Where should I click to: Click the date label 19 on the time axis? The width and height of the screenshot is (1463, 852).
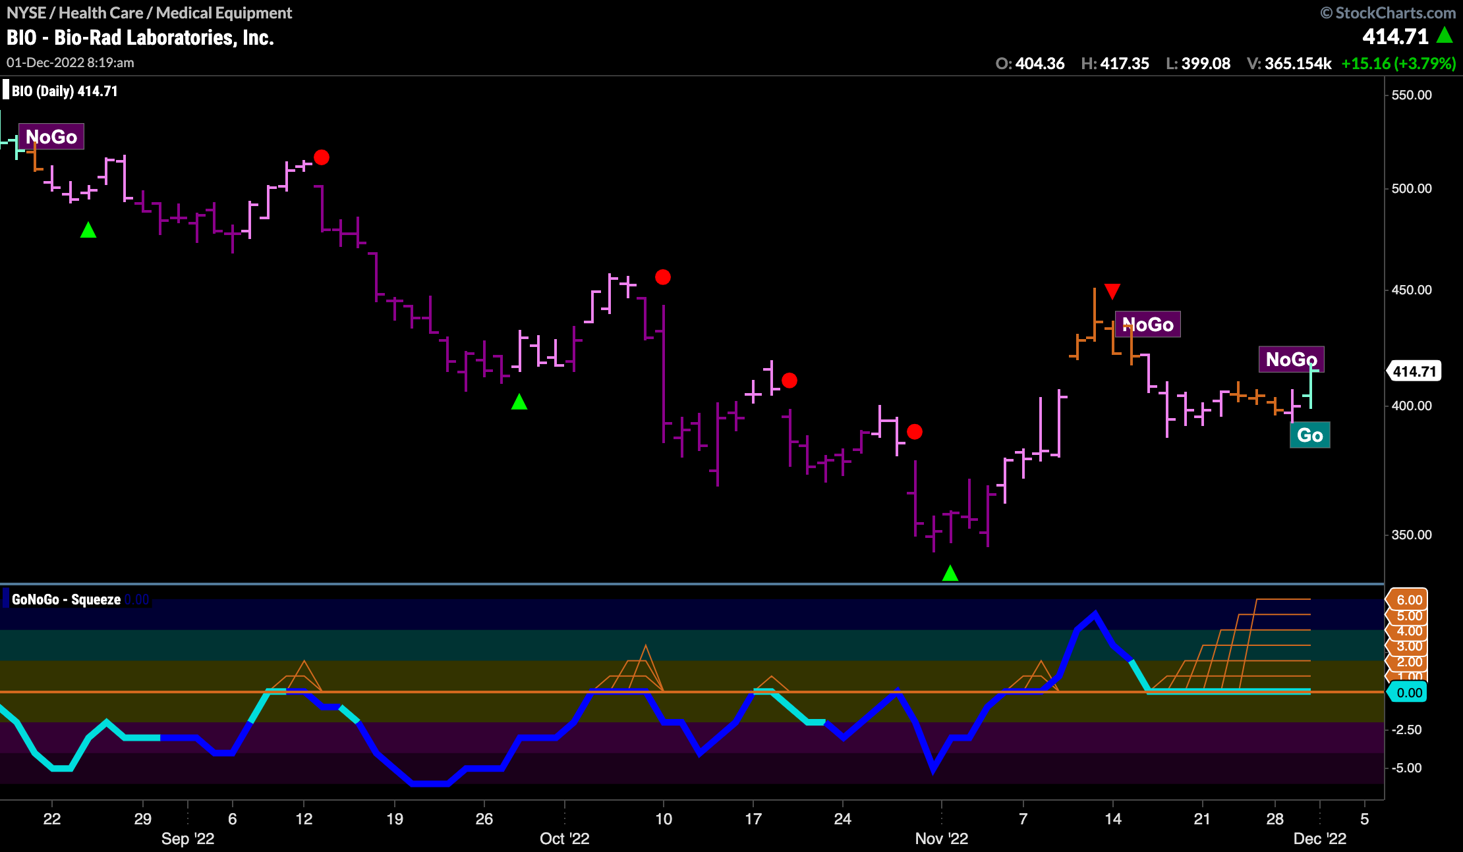[x=395, y=818]
